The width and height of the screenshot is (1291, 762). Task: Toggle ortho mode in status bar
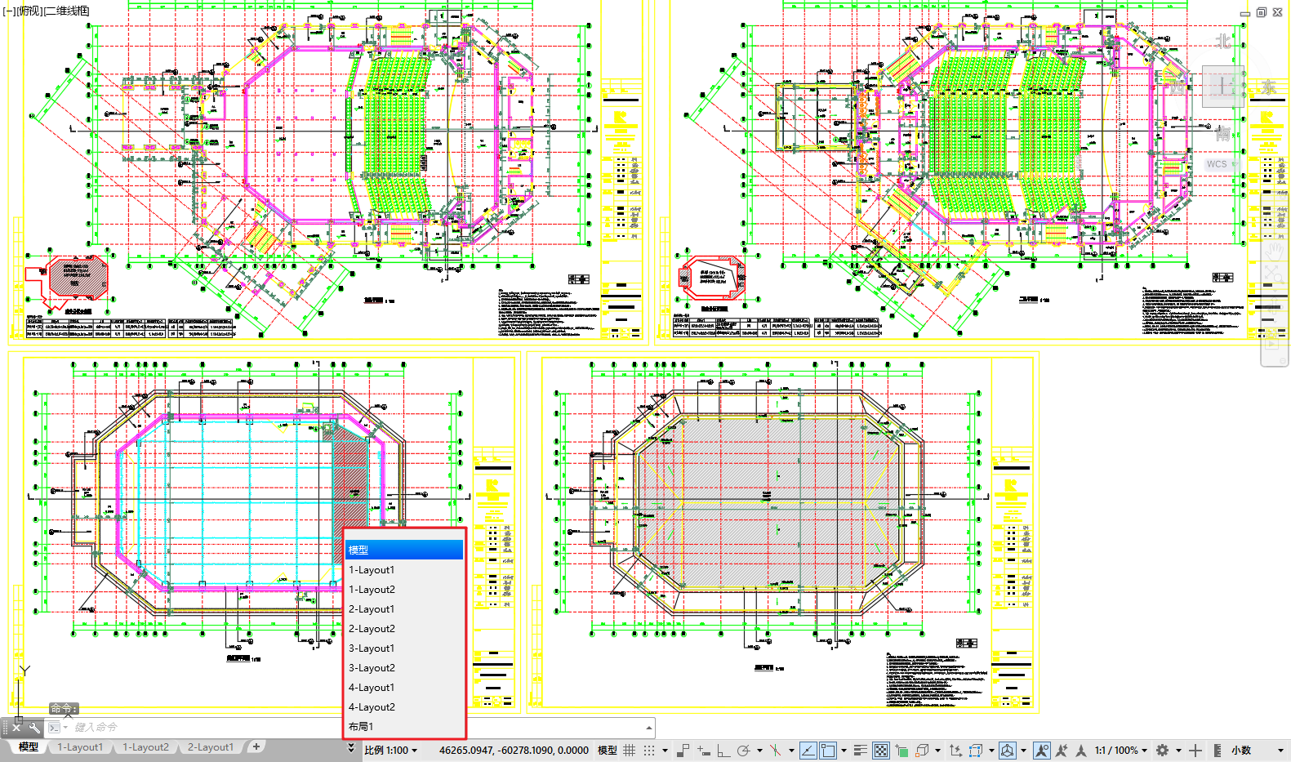(x=723, y=750)
